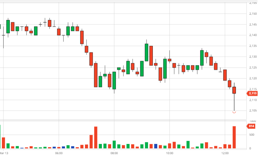Select the 2,140 price axis label

tap(253, 35)
